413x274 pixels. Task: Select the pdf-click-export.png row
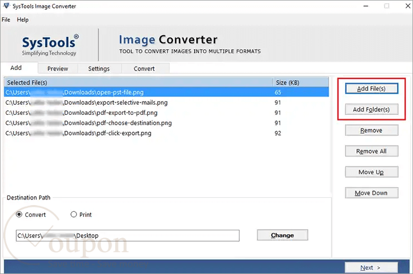pos(166,133)
